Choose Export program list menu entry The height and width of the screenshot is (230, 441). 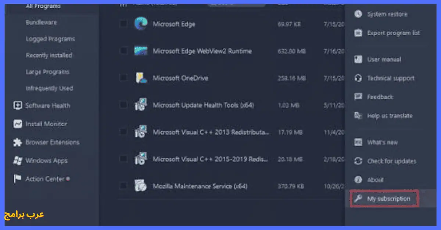coord(394,33)
